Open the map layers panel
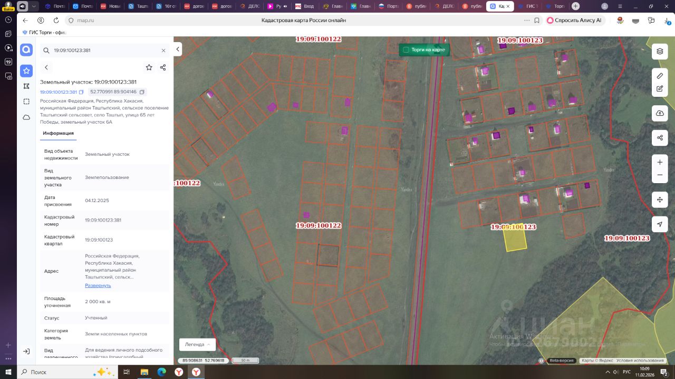 (660, 52)
